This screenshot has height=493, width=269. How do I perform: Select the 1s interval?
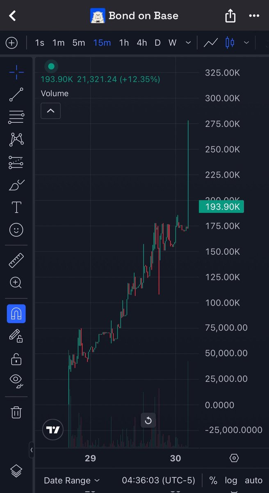(x=39, y=42)
